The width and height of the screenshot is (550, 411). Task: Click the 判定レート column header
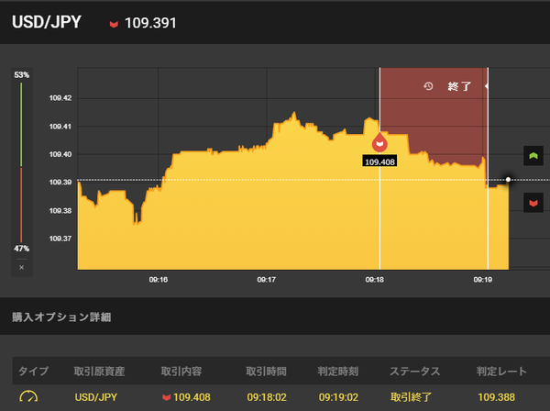tap(501, 371)
